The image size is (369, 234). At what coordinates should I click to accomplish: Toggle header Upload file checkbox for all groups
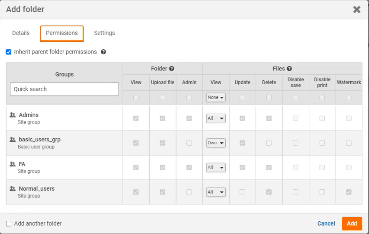coord(162,97)
